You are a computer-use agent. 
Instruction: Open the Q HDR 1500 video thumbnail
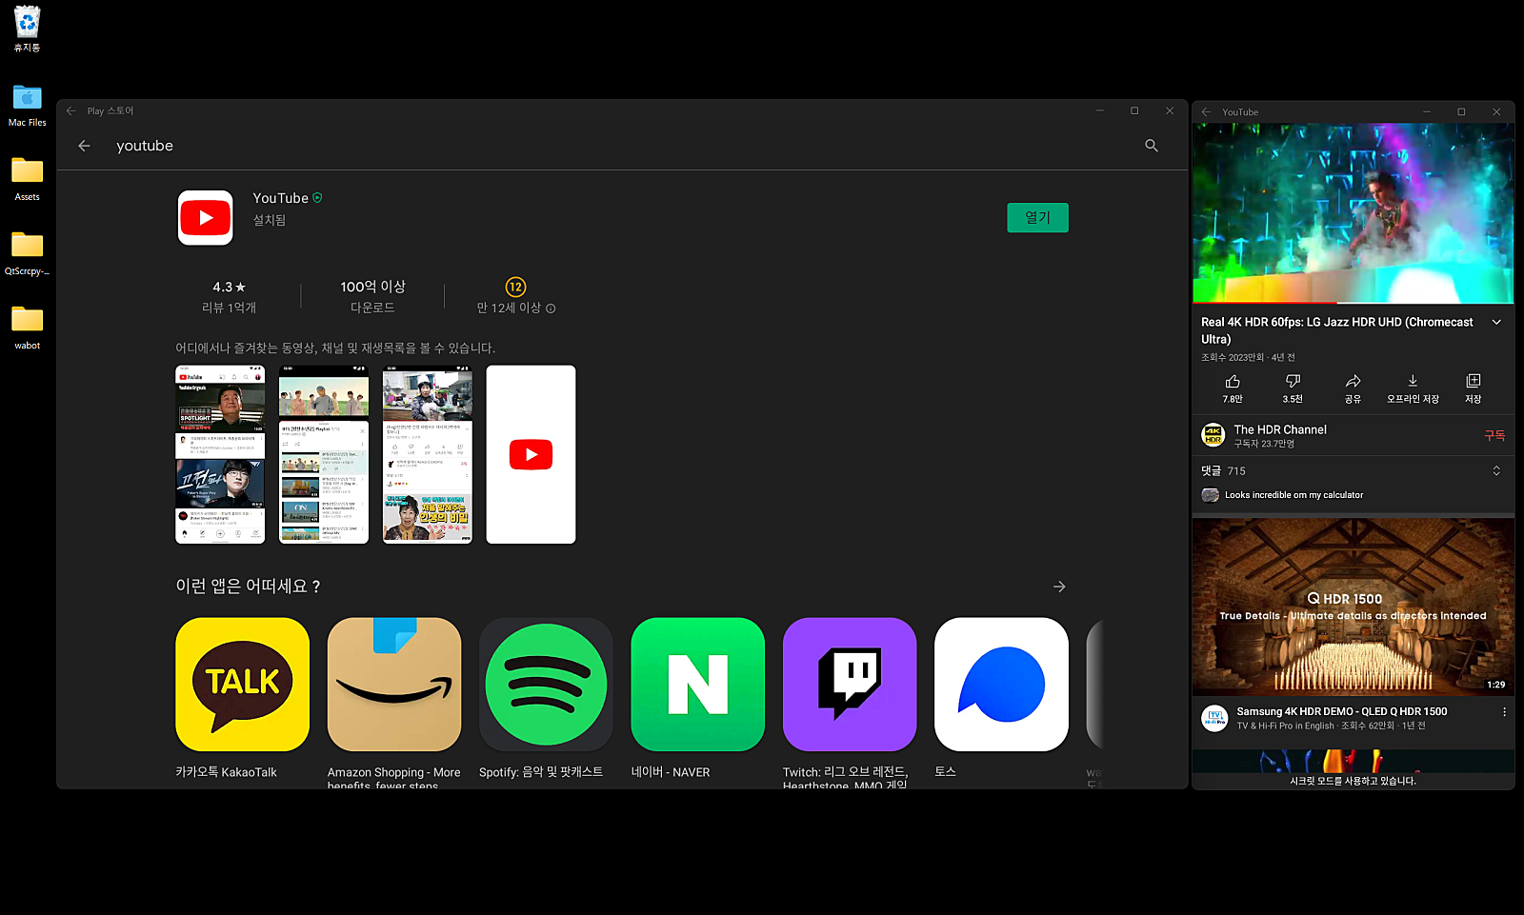click(1353, 607)
